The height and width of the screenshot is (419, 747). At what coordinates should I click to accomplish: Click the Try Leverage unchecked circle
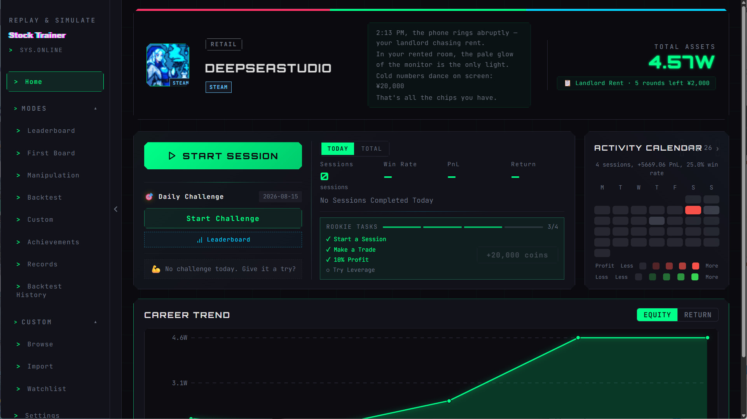click(x=328, y=270)
